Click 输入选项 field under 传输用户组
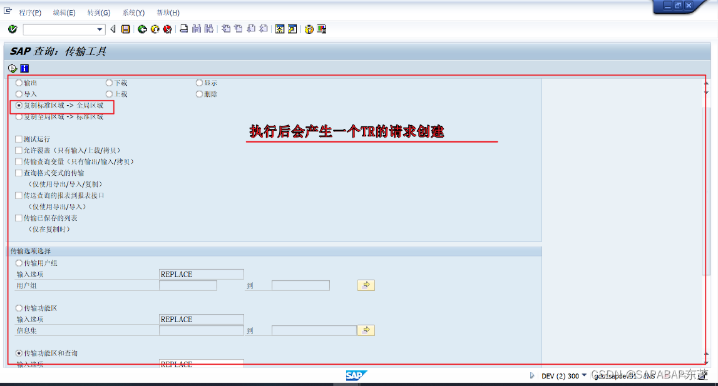Viewport: 718px width, 386px height. point(202,274)
